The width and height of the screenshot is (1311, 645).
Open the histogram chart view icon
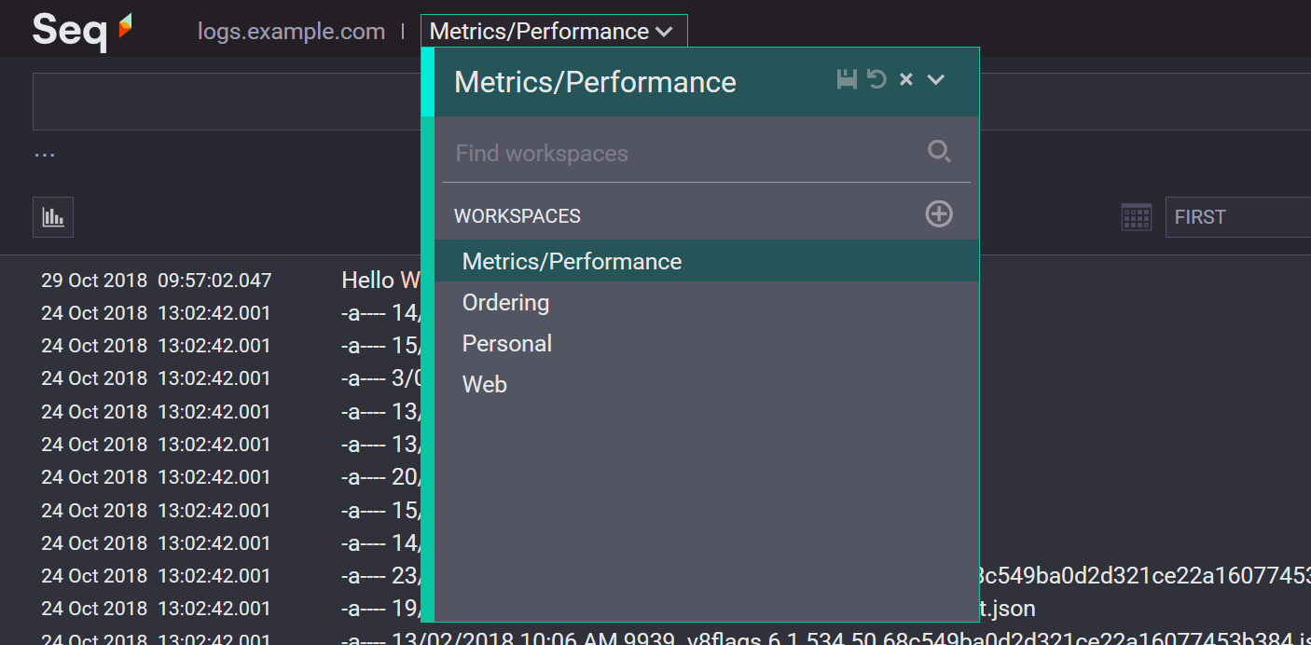(x=52, y=216)
